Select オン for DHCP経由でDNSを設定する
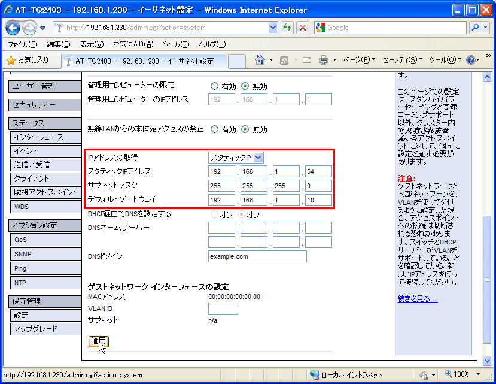The height and width of the screenshot is (384, 496). tap(214, 214)
